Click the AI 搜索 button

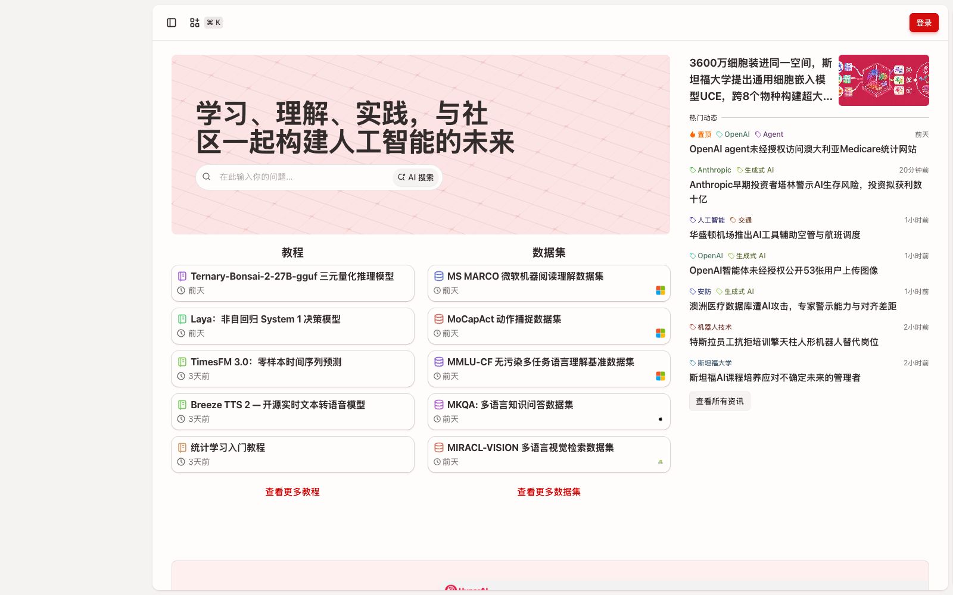416,177
